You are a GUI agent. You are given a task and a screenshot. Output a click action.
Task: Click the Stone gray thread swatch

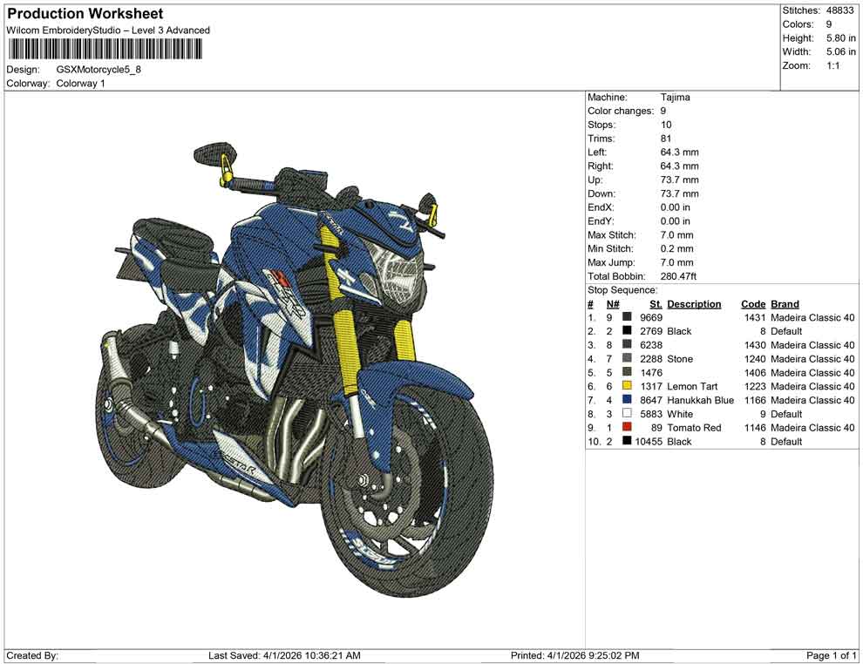(x=629, y=358)
